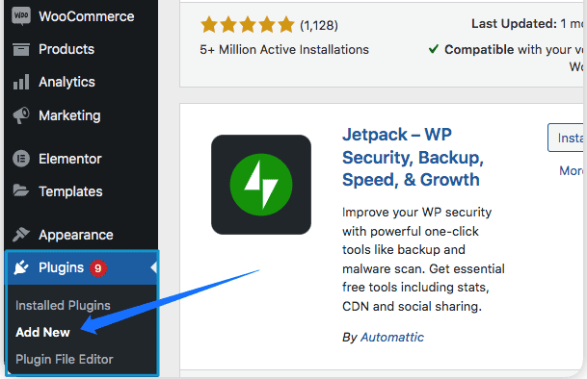This screenshot has width=587, height=379.
Task: Click the Analytics bar chart icon
Action: pyautogui.click(x=21, y=82)
